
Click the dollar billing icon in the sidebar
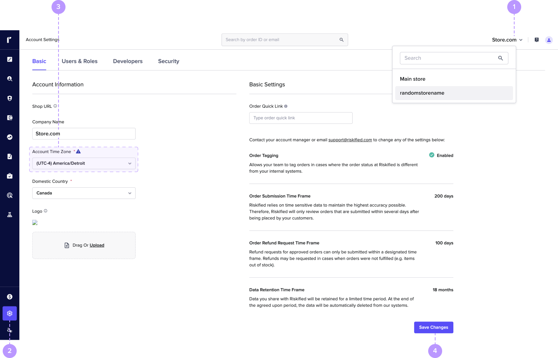(10, 297)
